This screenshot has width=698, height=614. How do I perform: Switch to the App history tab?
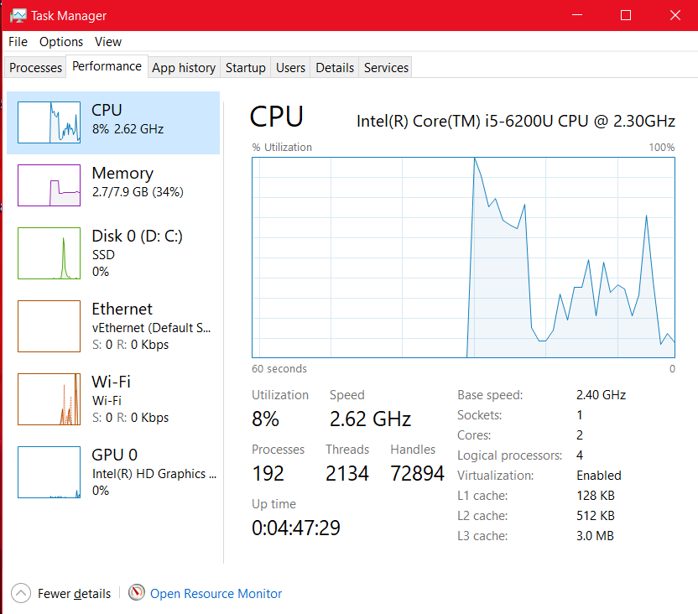click(x=184, y=68)
